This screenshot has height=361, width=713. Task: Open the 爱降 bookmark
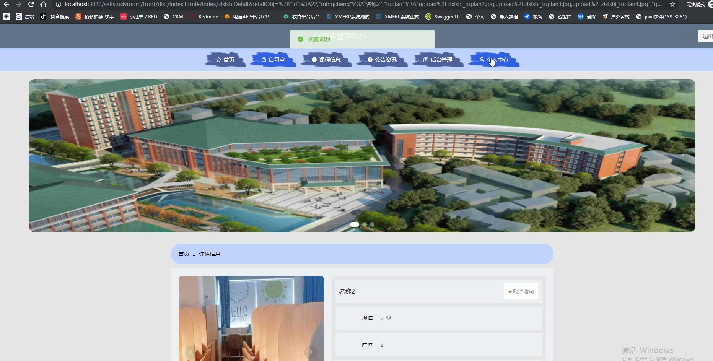coord(587,16)
